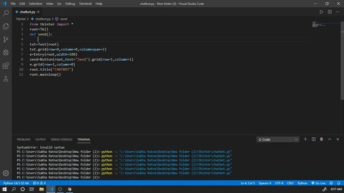Open File Explorer from taskbar
Image resolution: width=344 pixels, height=193 pixels.
coord(41,189)
